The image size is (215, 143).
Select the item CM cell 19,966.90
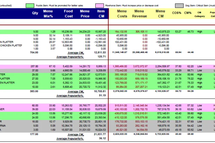[100, 79]
